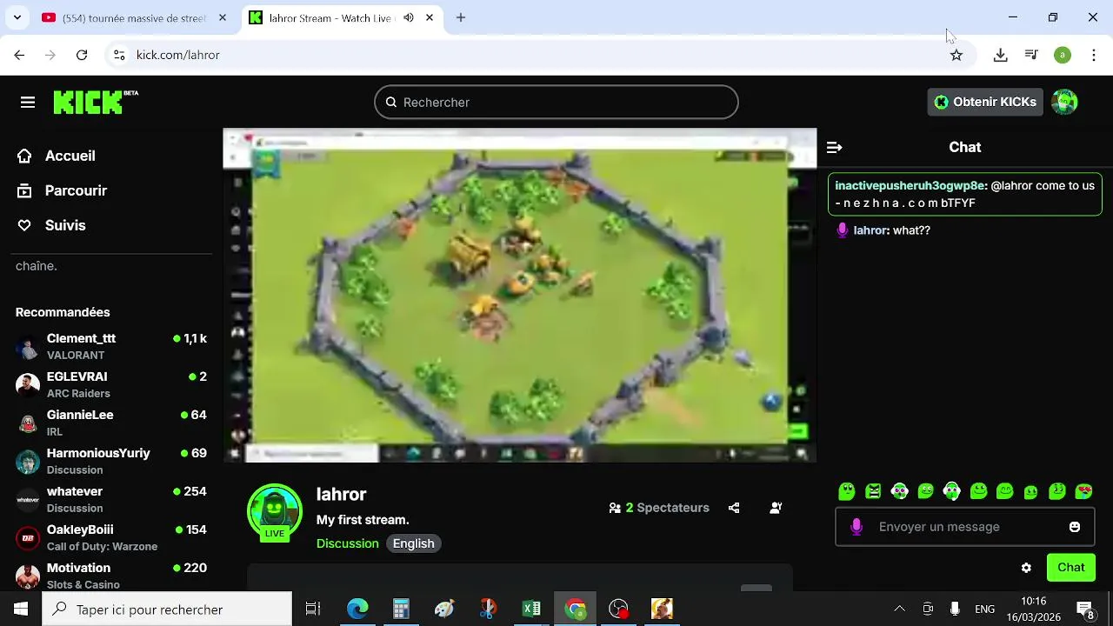This screenshot has height=626, width=1113.
Task: Click the share stream icon
Action: coord(734,508)
